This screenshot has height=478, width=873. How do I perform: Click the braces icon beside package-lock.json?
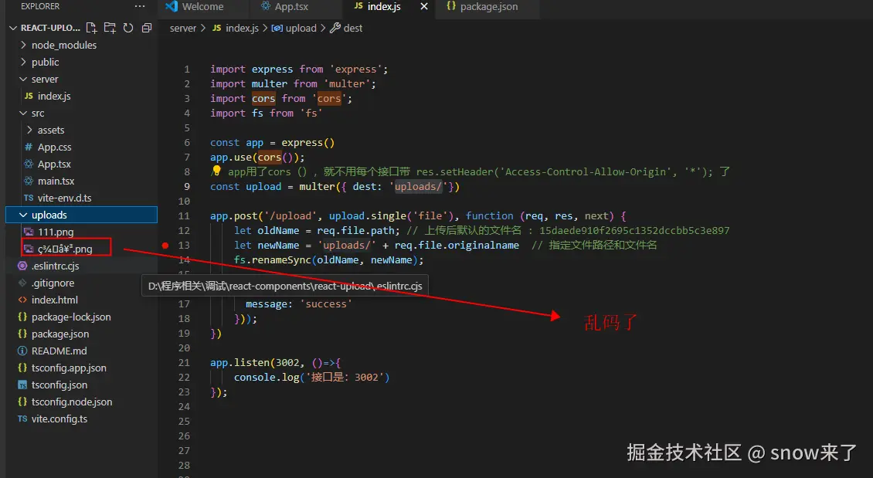pyautogui.click(x=22, y=317)
